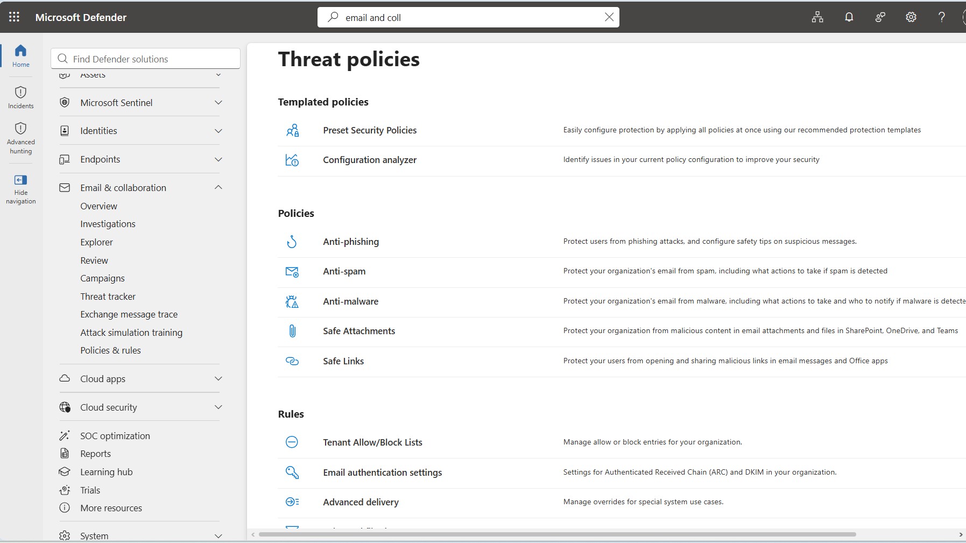
Task: Open Investigations nav item
Action: [x=108, y=224]
